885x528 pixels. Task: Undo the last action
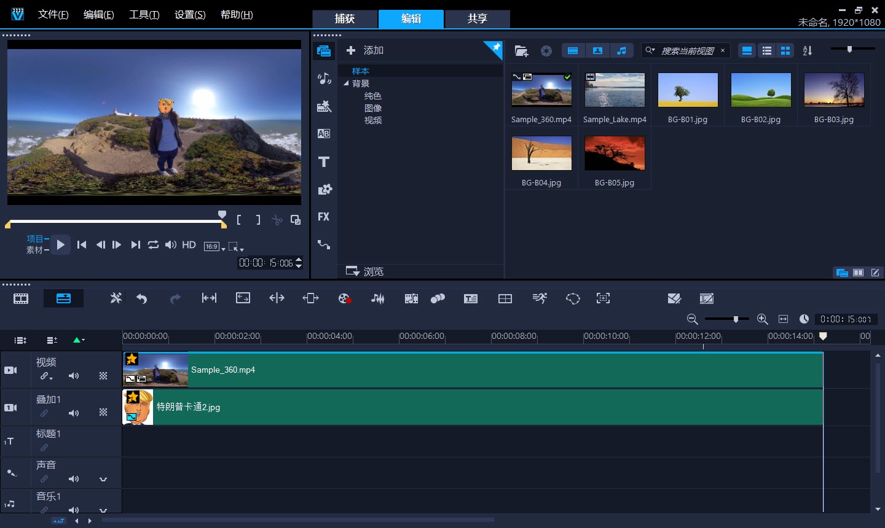pyautogui.click(x=142, y=298)
